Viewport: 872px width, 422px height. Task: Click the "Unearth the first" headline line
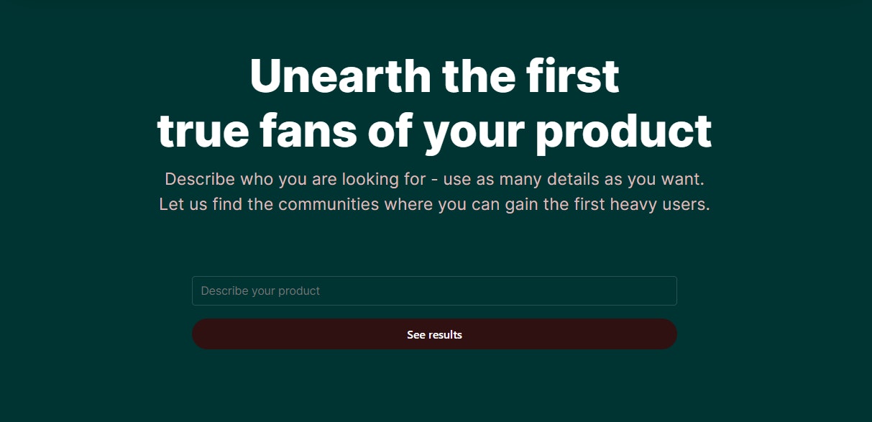click(434, 76)
